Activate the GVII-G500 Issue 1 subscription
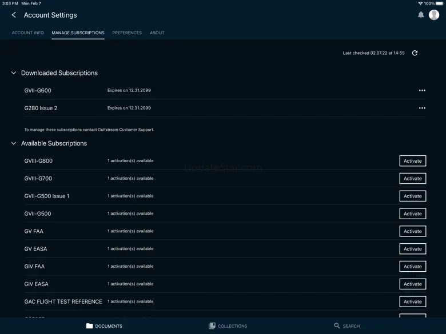 coord(412,196)
